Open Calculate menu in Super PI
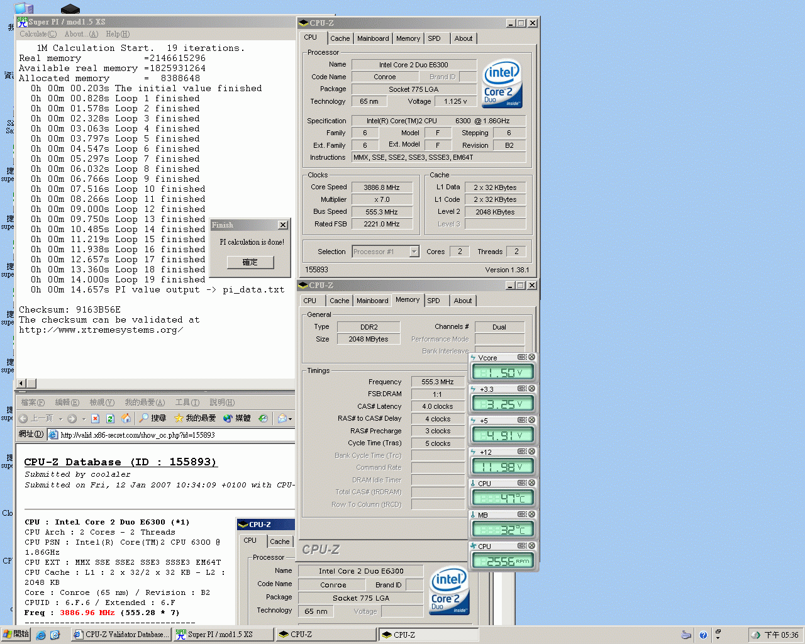This screenshot has height=644, width=805. click(38, 34)
